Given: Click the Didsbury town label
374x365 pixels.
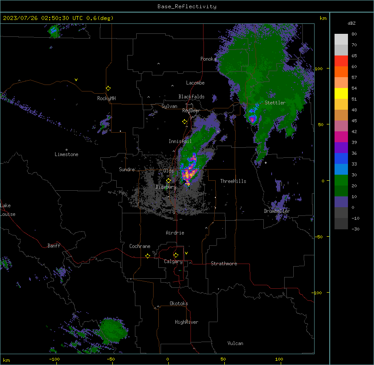Looking at the screenshot, I should pos(166,187).
